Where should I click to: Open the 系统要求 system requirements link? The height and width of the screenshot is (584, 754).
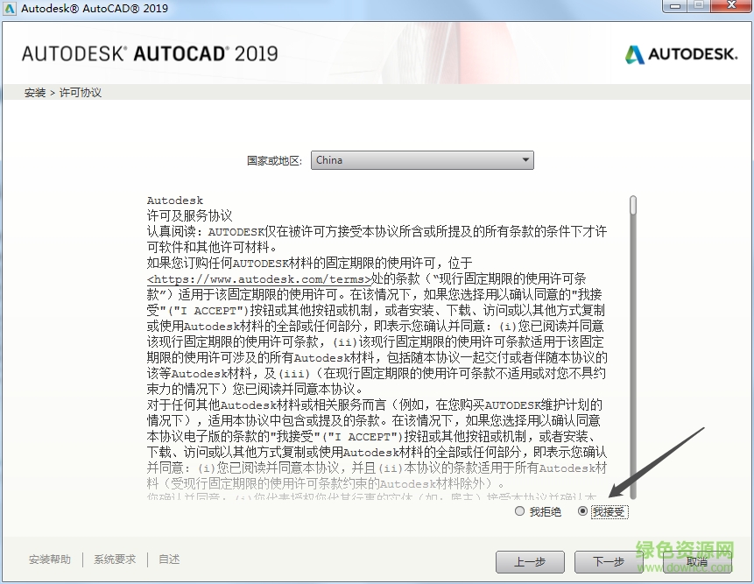click(x=114, y=558)
